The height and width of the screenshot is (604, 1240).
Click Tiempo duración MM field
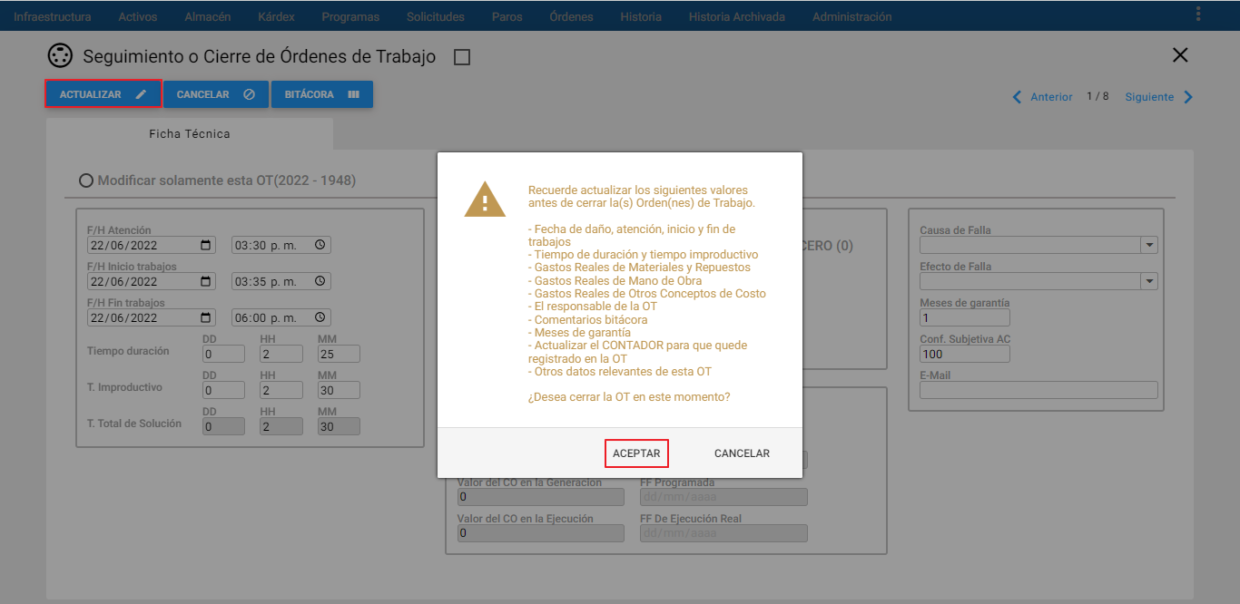(340, 354)
